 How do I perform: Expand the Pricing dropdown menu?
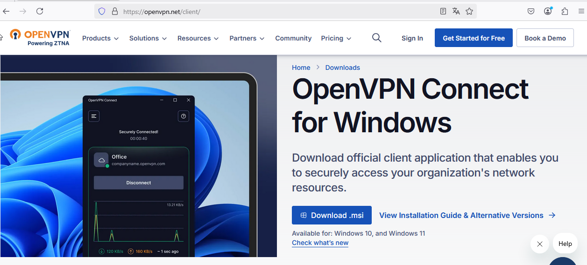[x=336, y=38]
